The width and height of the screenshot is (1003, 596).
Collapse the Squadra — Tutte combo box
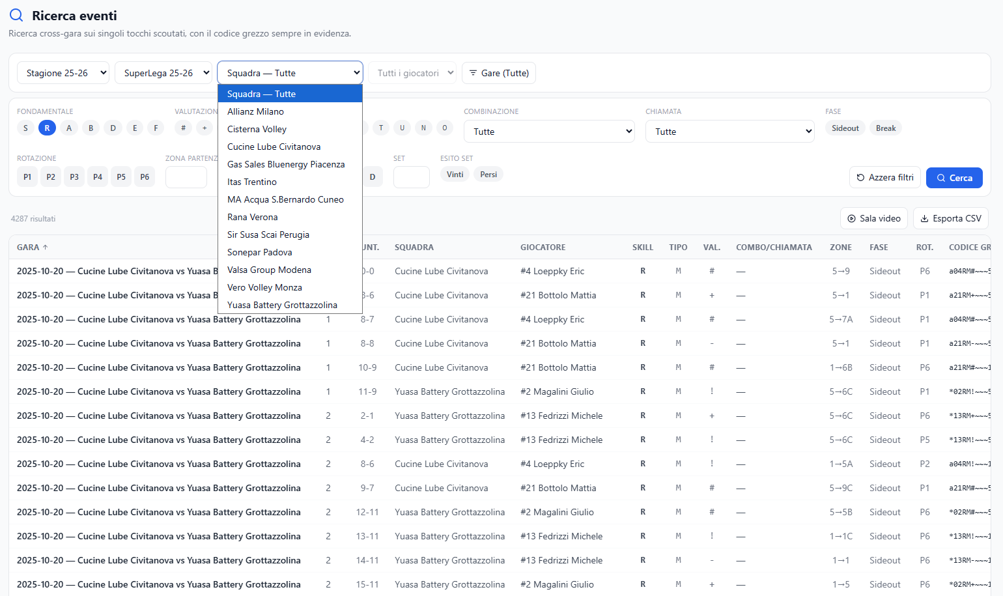(290, 73)
